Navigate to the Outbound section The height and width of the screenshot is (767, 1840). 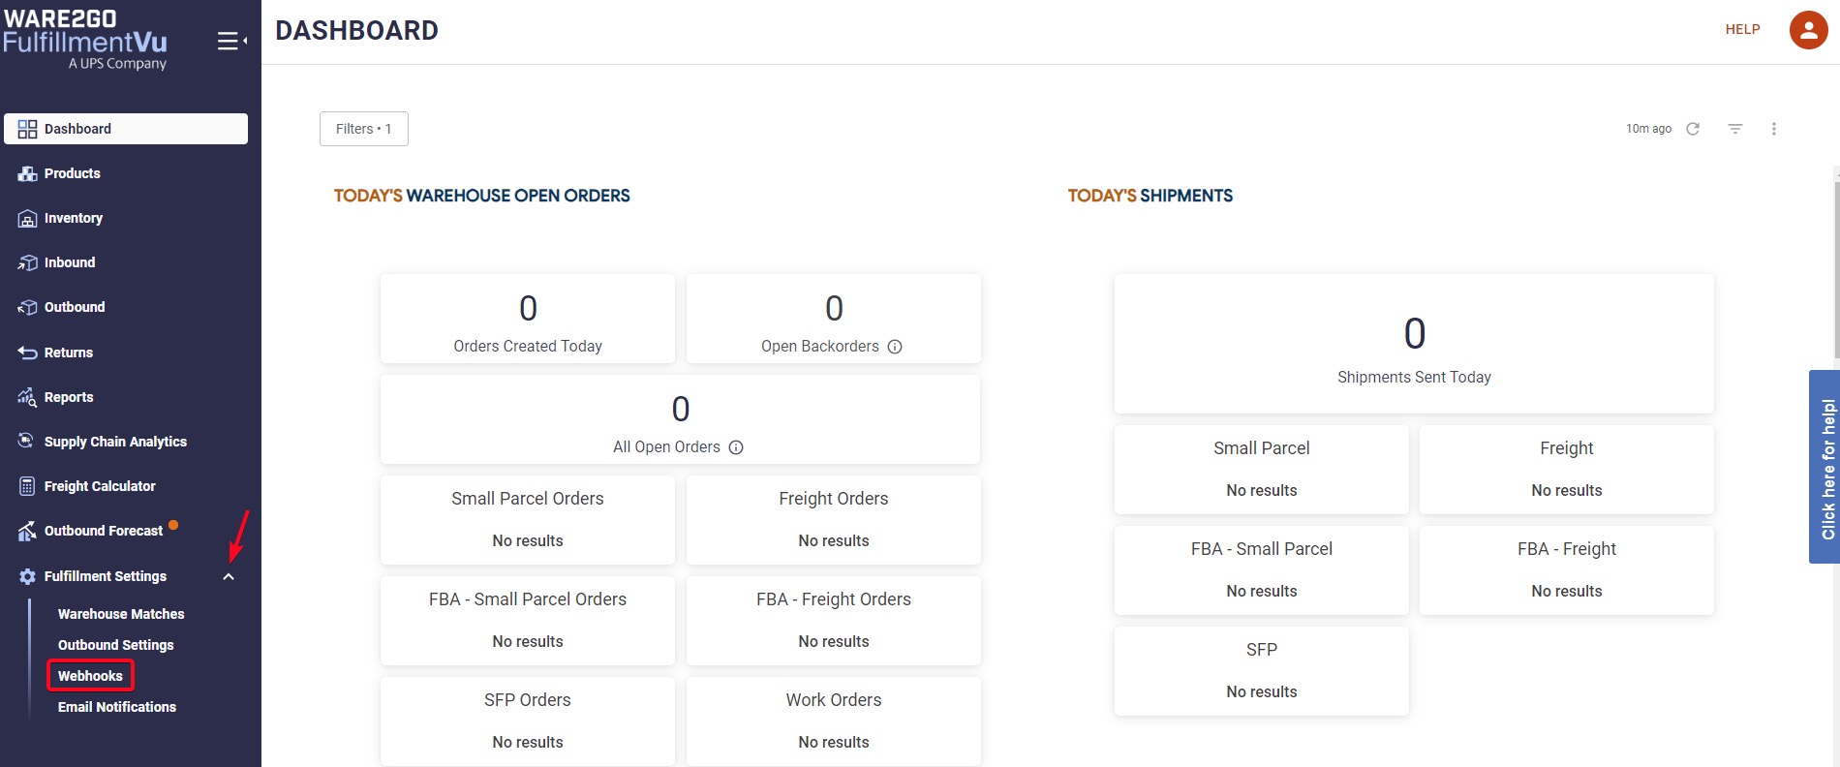pyautogui.click(x=74, y=308)
